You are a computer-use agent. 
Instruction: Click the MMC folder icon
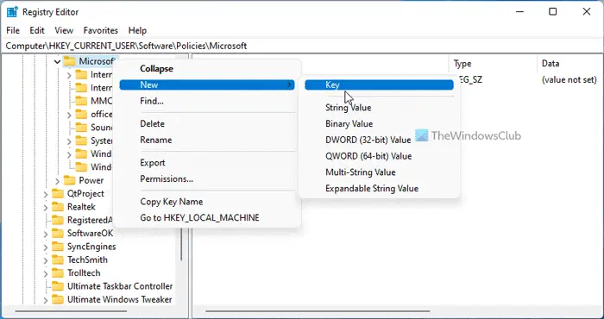tap(81, 101)
